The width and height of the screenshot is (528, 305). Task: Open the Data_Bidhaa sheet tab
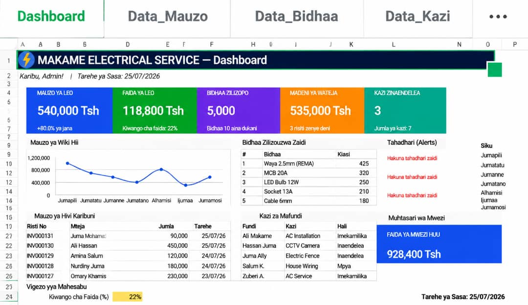pos(296,16)
